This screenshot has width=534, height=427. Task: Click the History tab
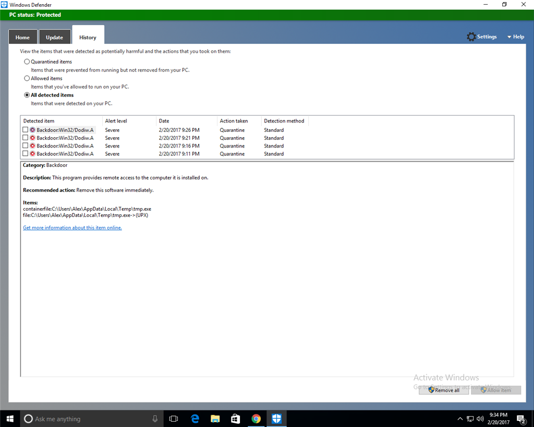[88, 35]
